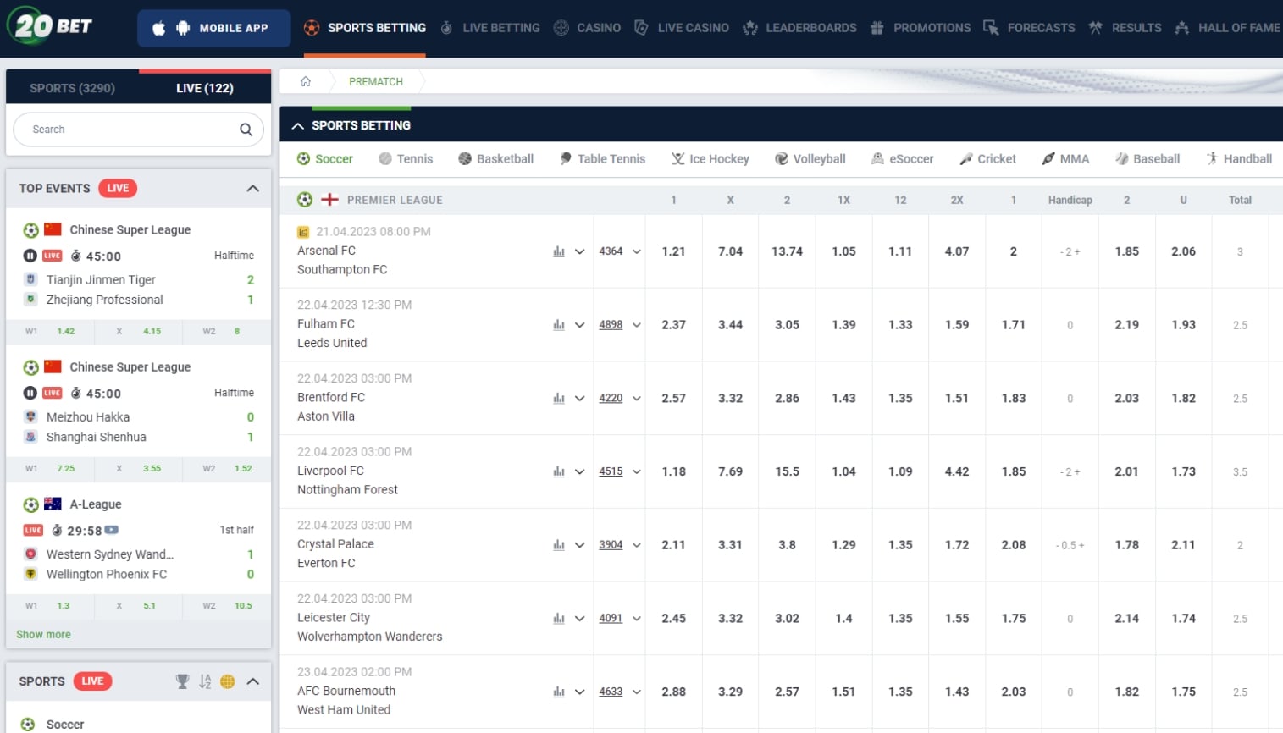Select the Volleyball sport tab

810,159
